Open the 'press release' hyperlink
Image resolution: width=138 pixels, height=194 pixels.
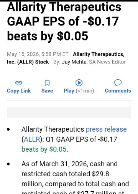pos(106,129)
